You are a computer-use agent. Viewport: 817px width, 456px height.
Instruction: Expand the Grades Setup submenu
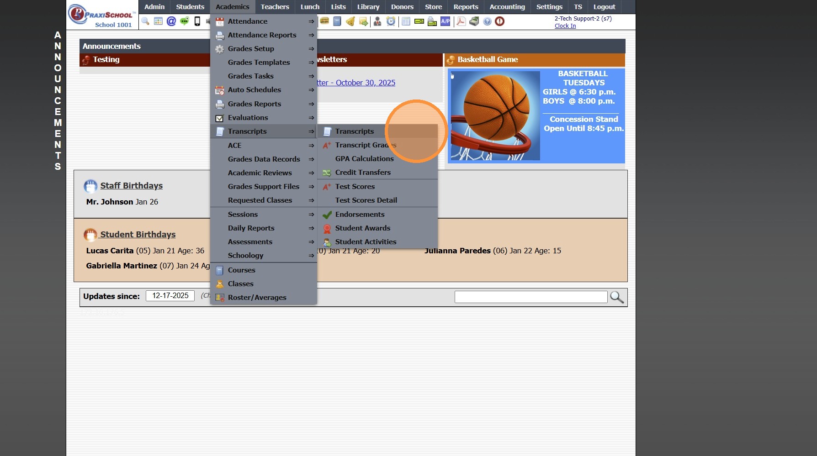[264, 49]
